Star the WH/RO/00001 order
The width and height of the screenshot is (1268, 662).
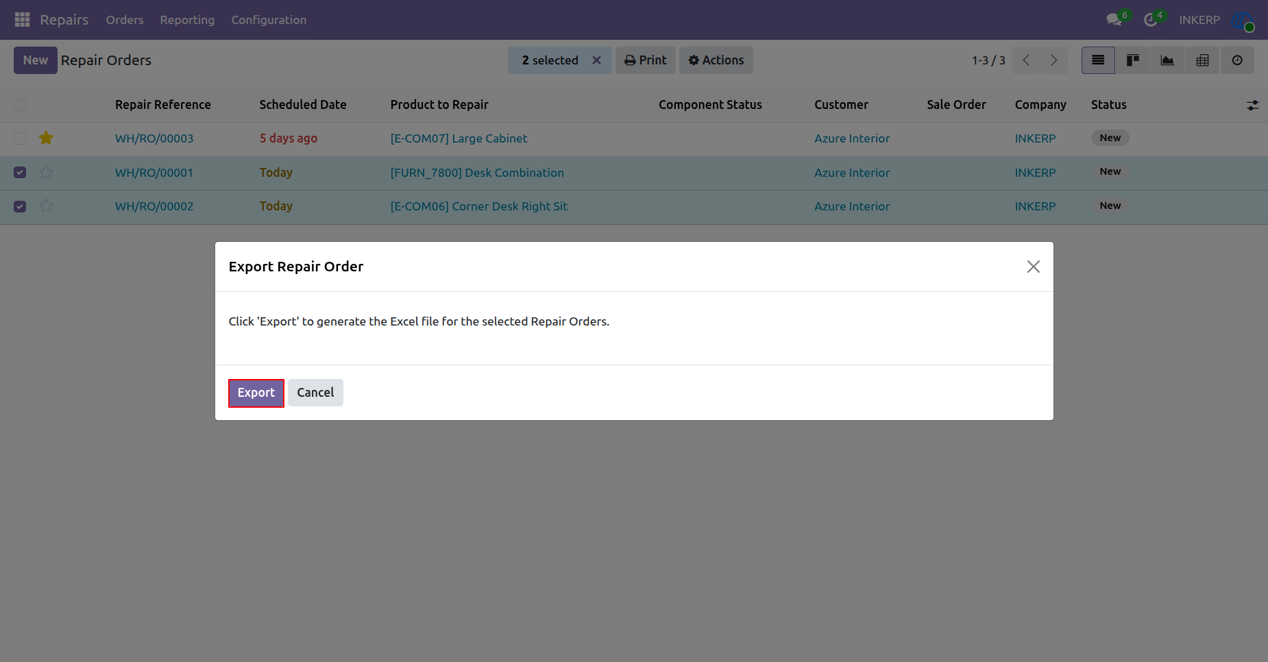point(46,173)
